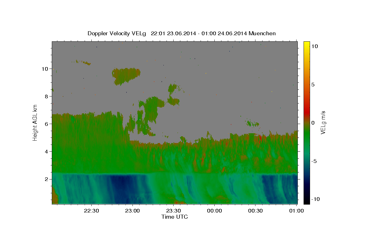Click the colorbar value 0 label
The width and height of the screenshot is (368, 245).
tap(313, 123)
